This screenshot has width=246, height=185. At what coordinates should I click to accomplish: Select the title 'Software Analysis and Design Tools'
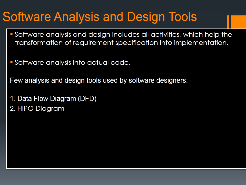click(x=99, y=16)
